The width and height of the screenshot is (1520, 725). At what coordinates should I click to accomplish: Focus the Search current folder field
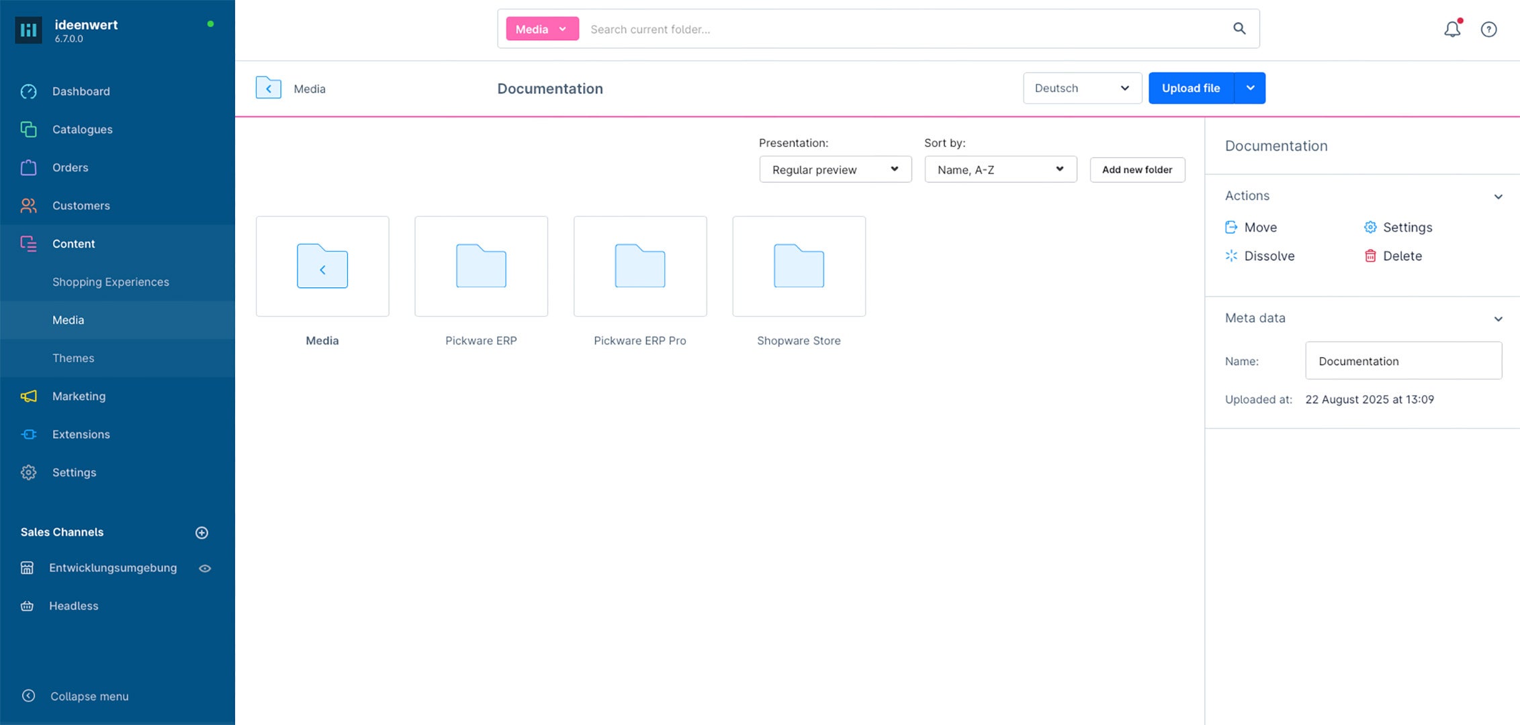pyautogui.click(x=903, y=29)
